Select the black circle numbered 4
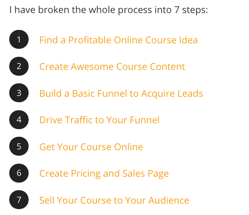This screenshot has width=249, height=215. click(x=19, y=119)
